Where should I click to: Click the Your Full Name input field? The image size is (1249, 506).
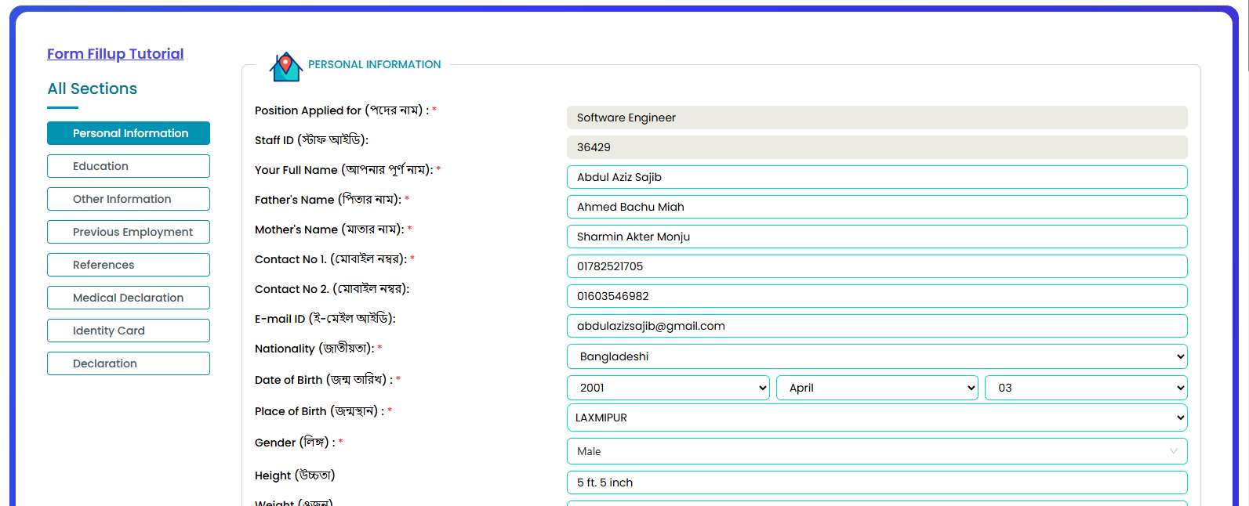point(877,177)
